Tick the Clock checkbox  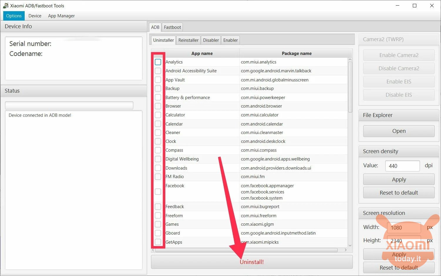pos(158,141)
